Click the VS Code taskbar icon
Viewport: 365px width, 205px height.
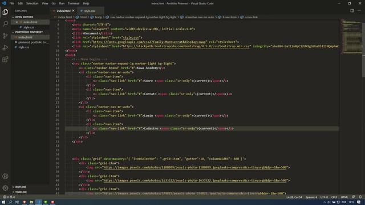tap(39, 202)
